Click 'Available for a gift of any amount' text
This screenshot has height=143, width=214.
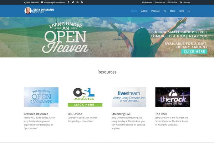click(x=186, y=45)
